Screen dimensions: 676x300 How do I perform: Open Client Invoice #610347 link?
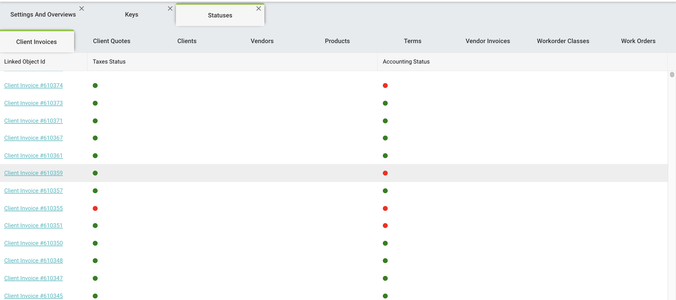[x=33, y=278]
